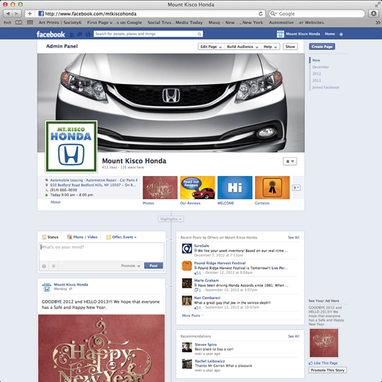Click the Promote This Story button

[328, 370]
